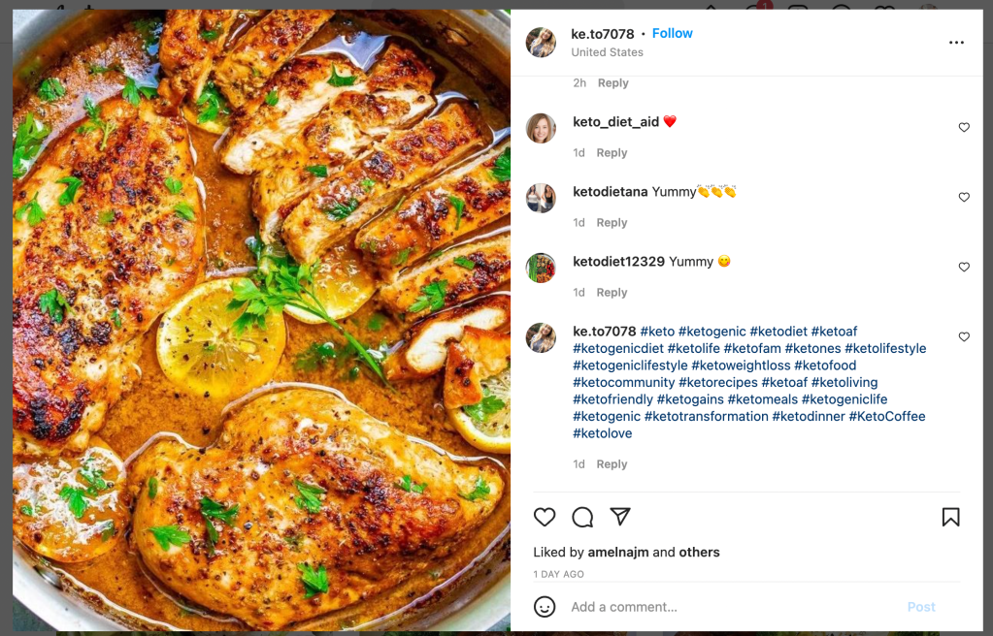Like the post with heart icon
This screenshot has width=993, height=636.
click(545, 517)
